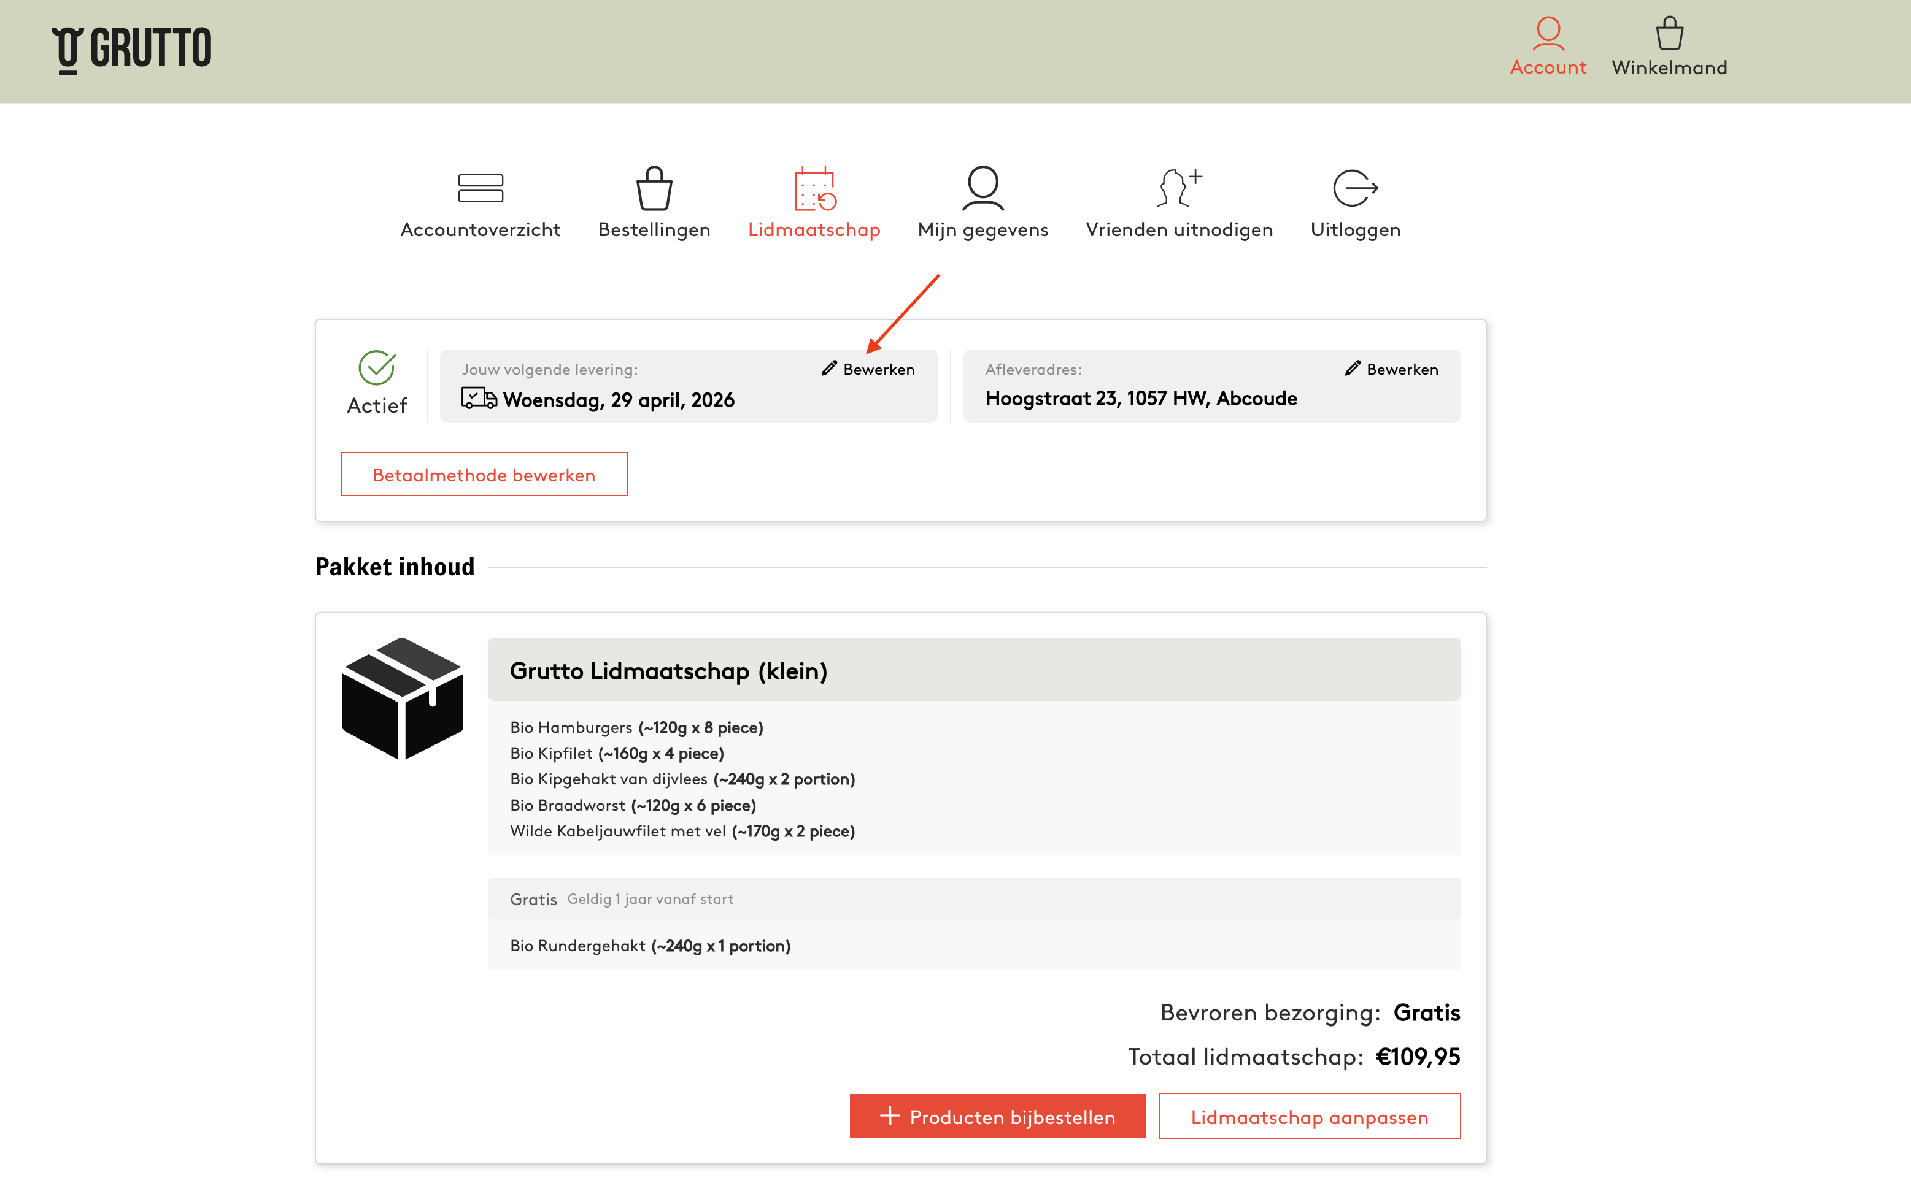Click Gratis Geldig 1 jaar vanaf start
The width and height of the screenshot is (1911, 1186).
pos(622,900)
